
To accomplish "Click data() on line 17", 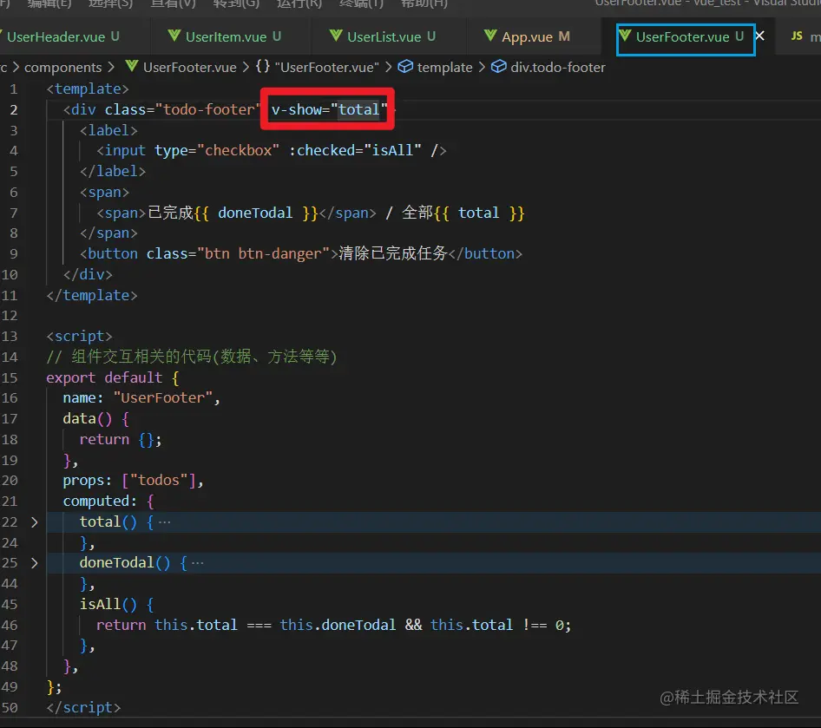I will pos(88,419).
